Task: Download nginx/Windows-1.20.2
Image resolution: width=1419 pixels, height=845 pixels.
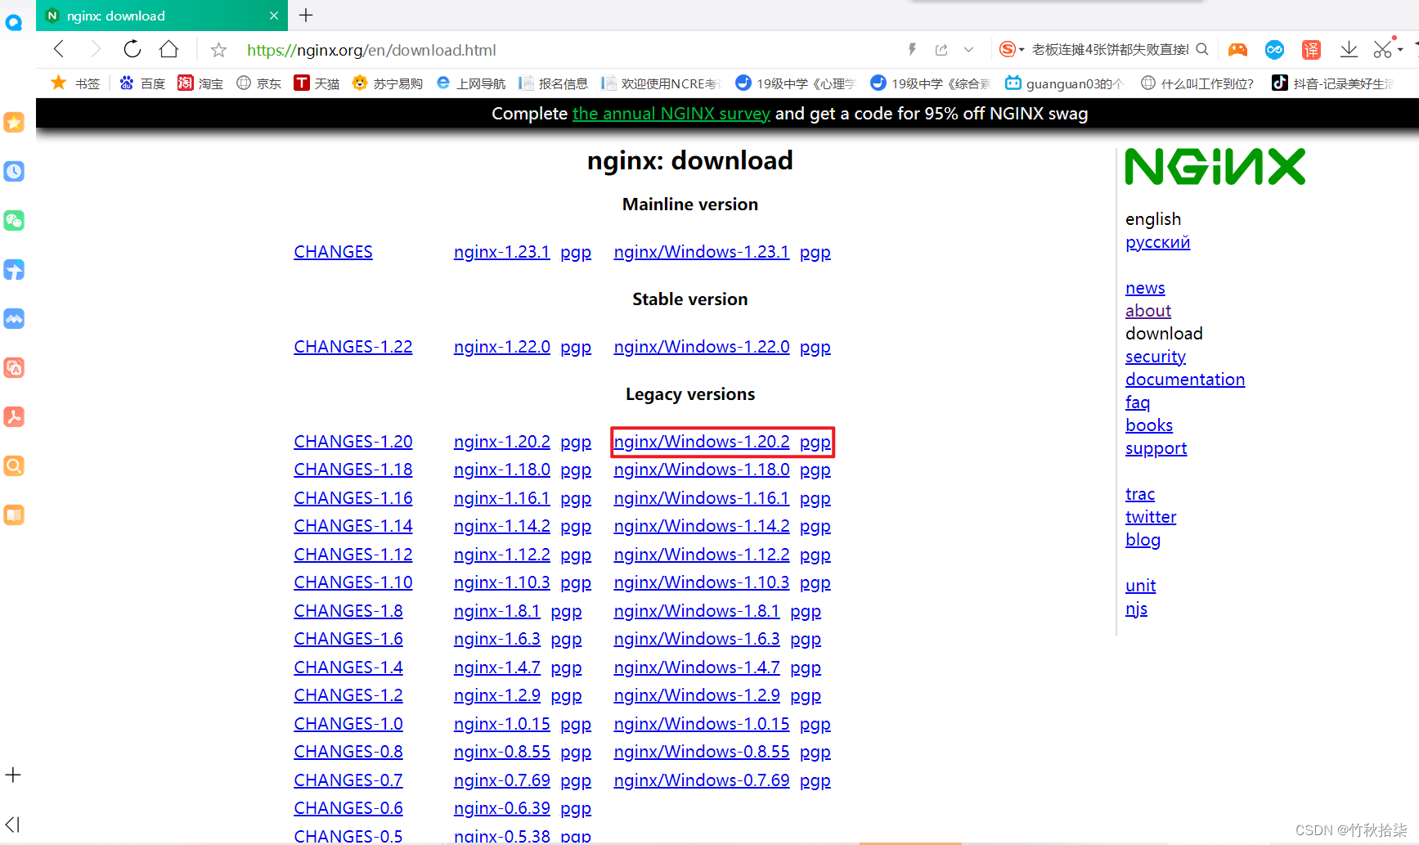Action: 702,441
